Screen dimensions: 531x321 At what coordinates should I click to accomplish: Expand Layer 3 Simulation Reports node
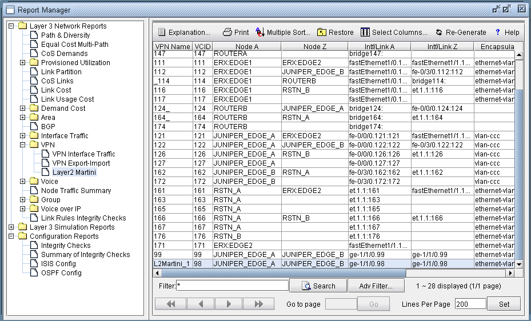(x=11, y=227)
